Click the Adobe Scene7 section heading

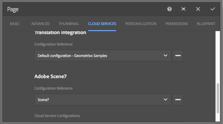click(50, 77)
